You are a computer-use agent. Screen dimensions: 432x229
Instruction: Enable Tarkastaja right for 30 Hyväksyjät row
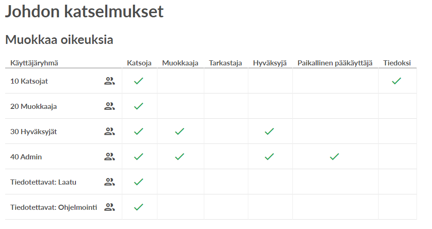[226, 132]
